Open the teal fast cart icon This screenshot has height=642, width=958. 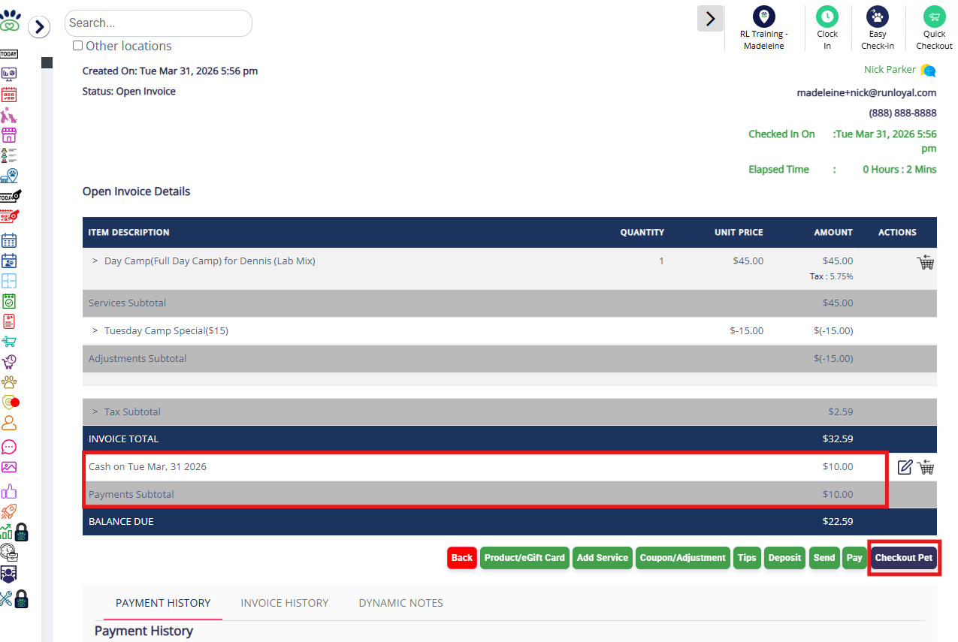click(9, 342)
